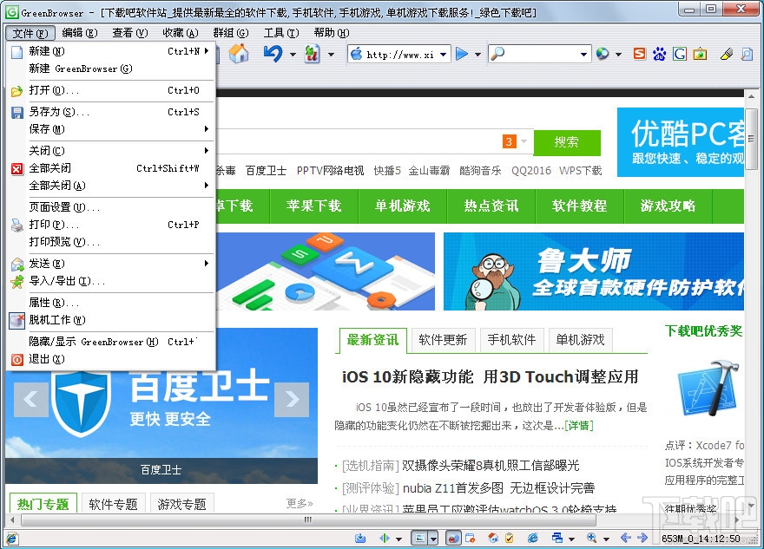
Task: Expand the zoom level dropdown in status bar
Action: [x=606, y=538]
